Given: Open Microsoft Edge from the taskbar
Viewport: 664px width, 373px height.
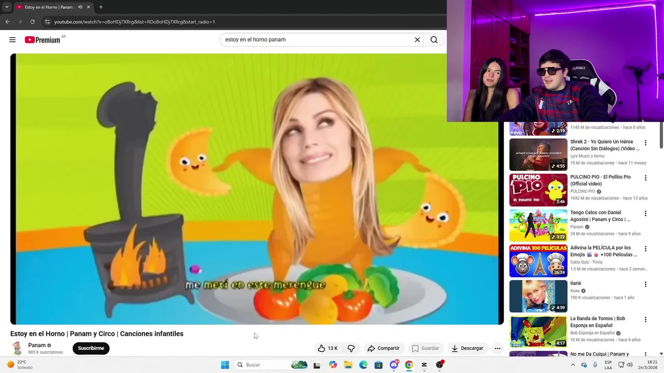Looking at the screenshot, I should 363,365.
